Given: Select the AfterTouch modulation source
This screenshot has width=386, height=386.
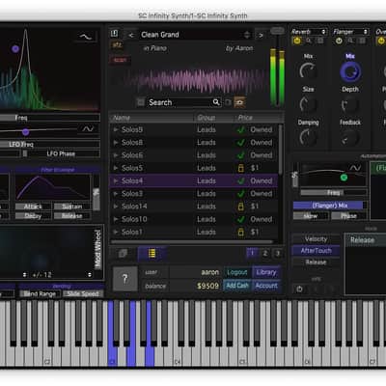Looking at the screenshot, I should 316,251.
